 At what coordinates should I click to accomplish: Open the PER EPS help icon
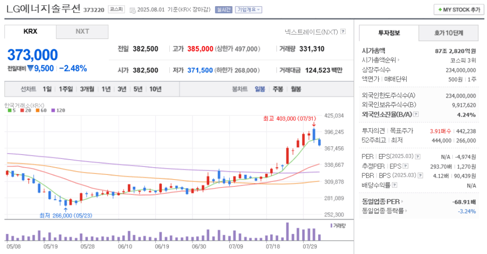pos(418,156)
